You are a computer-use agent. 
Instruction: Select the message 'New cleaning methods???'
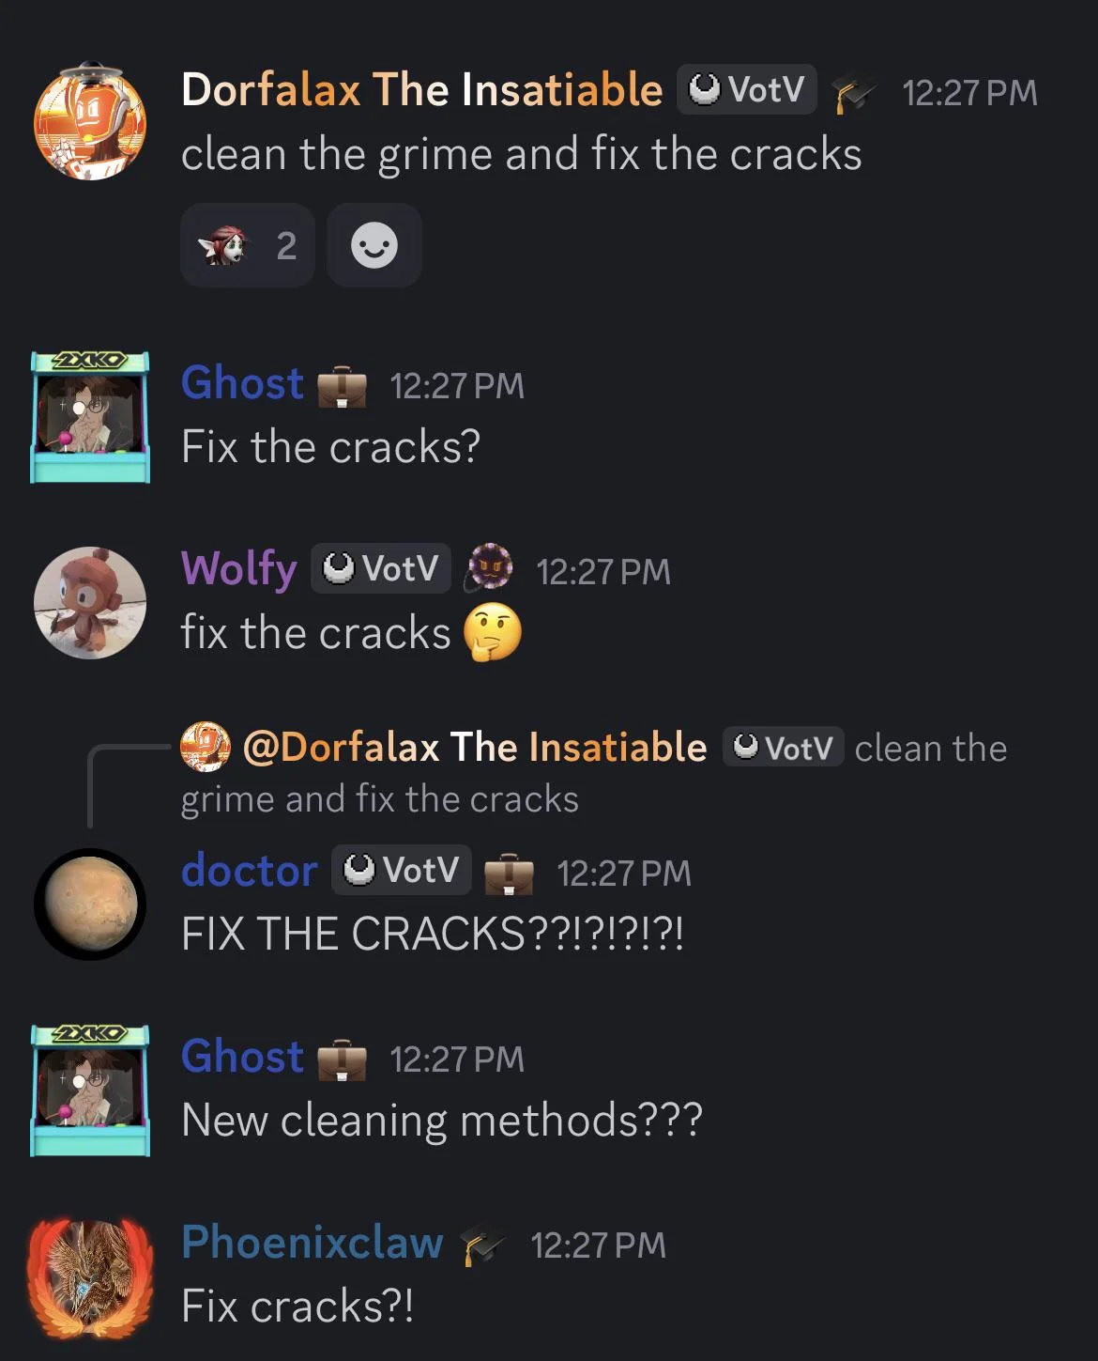(442, 1120)
